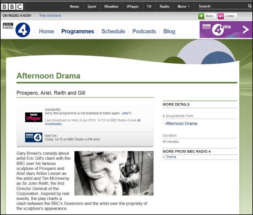Open the Programmes tab
Image resolution: width=253 pixels, height=215 pixels.
78,31
